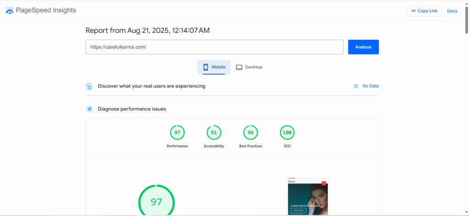Select the Accessibility score gauge showing 91
The width and height of the screenshot is (469, 216).
214,133
